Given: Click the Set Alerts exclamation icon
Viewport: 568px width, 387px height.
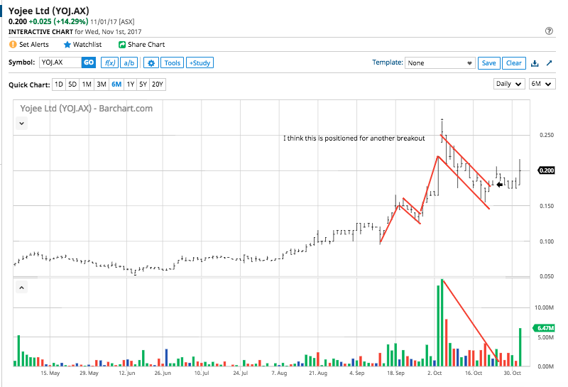Looking at the screenshot, I should point(13,45).
